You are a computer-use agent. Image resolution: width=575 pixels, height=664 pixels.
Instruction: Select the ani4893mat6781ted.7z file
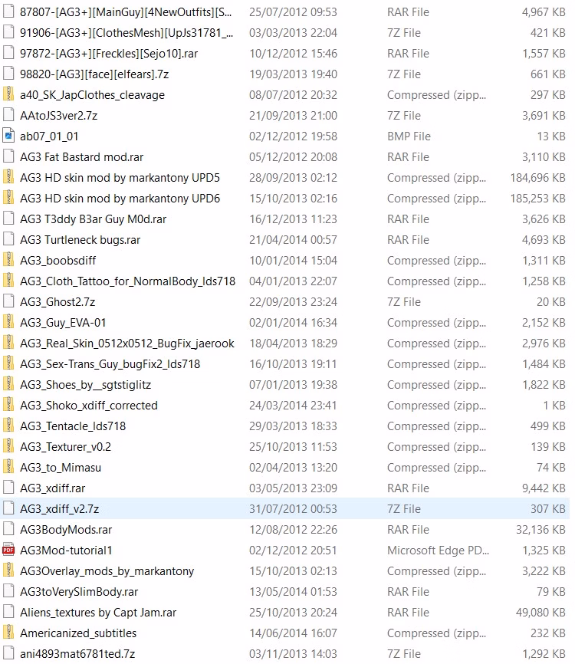tap(77, 654)
